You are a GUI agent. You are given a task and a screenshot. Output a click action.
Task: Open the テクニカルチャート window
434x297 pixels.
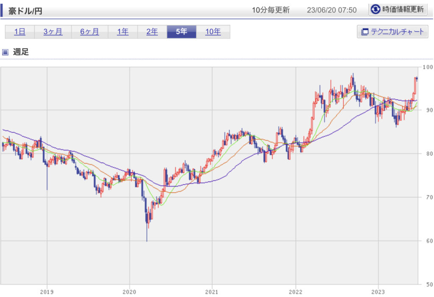click(x=393, y=32)
